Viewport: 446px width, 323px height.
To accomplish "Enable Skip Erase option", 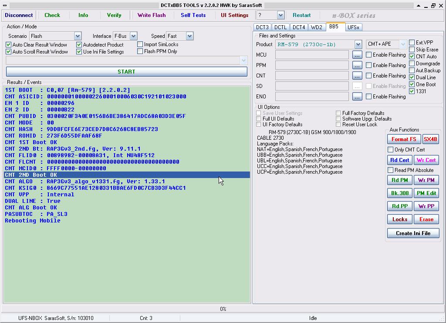I will 412,50.
